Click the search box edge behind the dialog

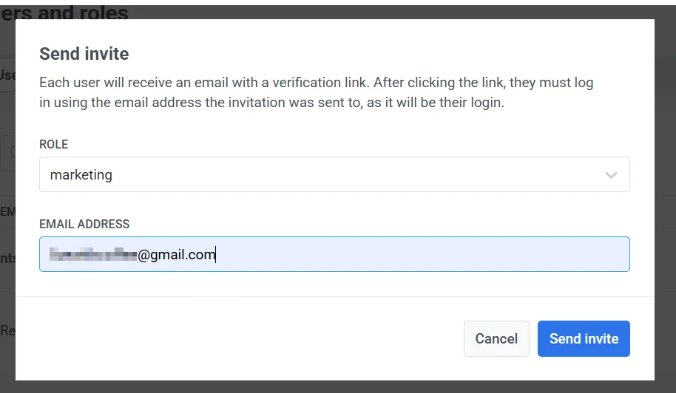point(7,154)
